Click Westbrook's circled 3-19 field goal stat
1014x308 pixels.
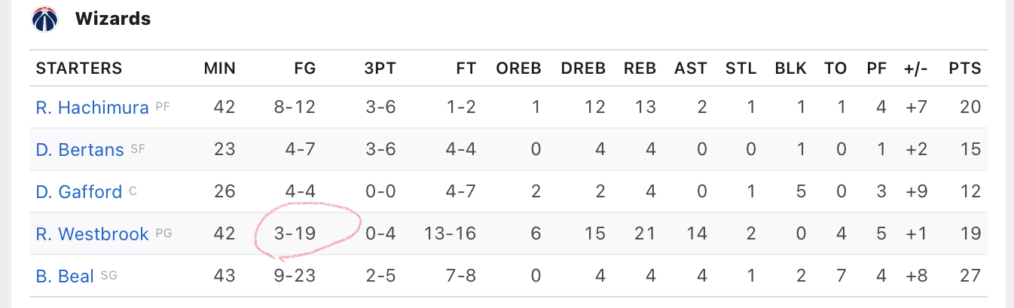pyautogui.click(x=295, y=234)
